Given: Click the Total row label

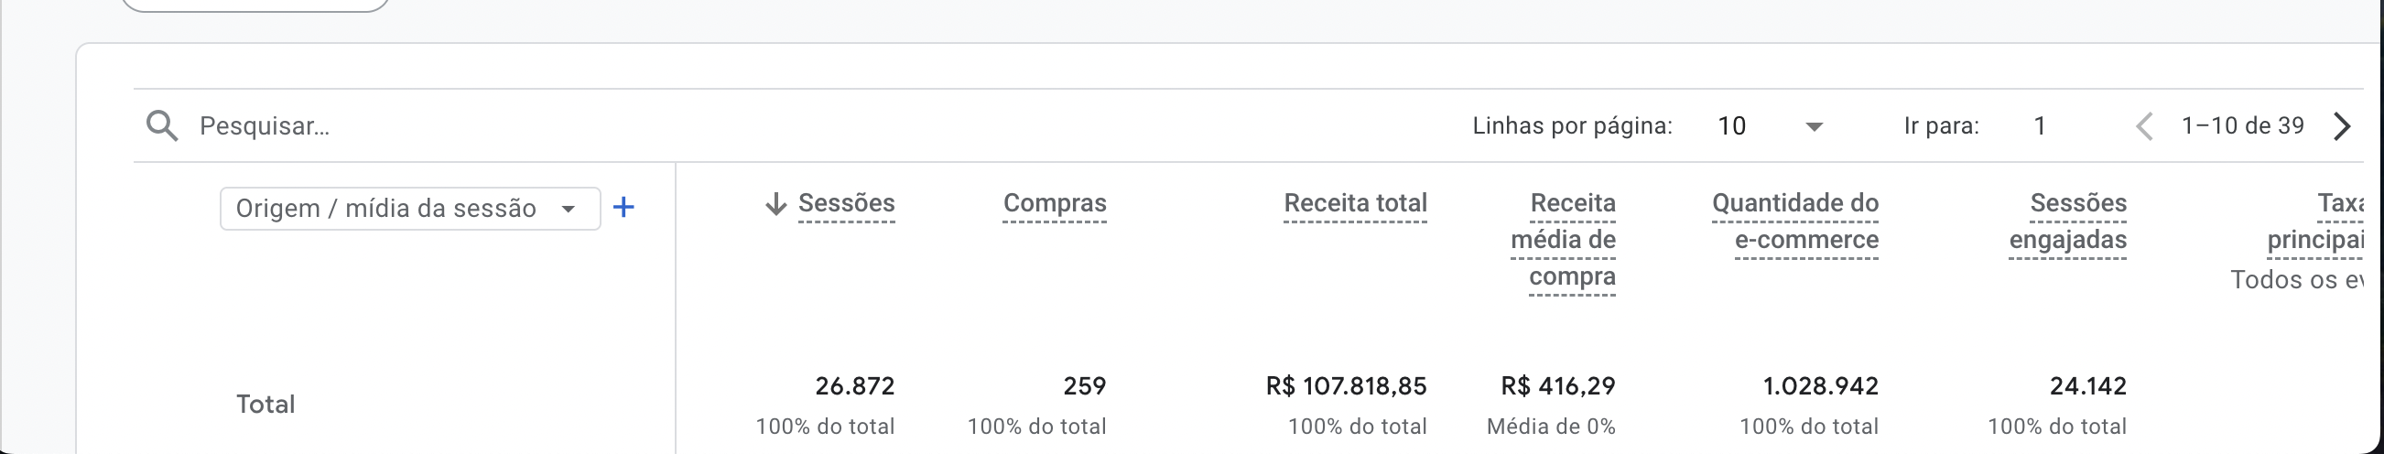Looking at the screenshot, I should [x=265, y=404].
